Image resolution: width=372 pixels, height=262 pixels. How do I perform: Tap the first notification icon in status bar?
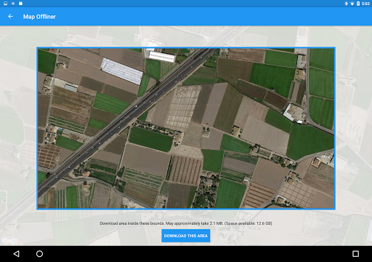tap(5, 4)
